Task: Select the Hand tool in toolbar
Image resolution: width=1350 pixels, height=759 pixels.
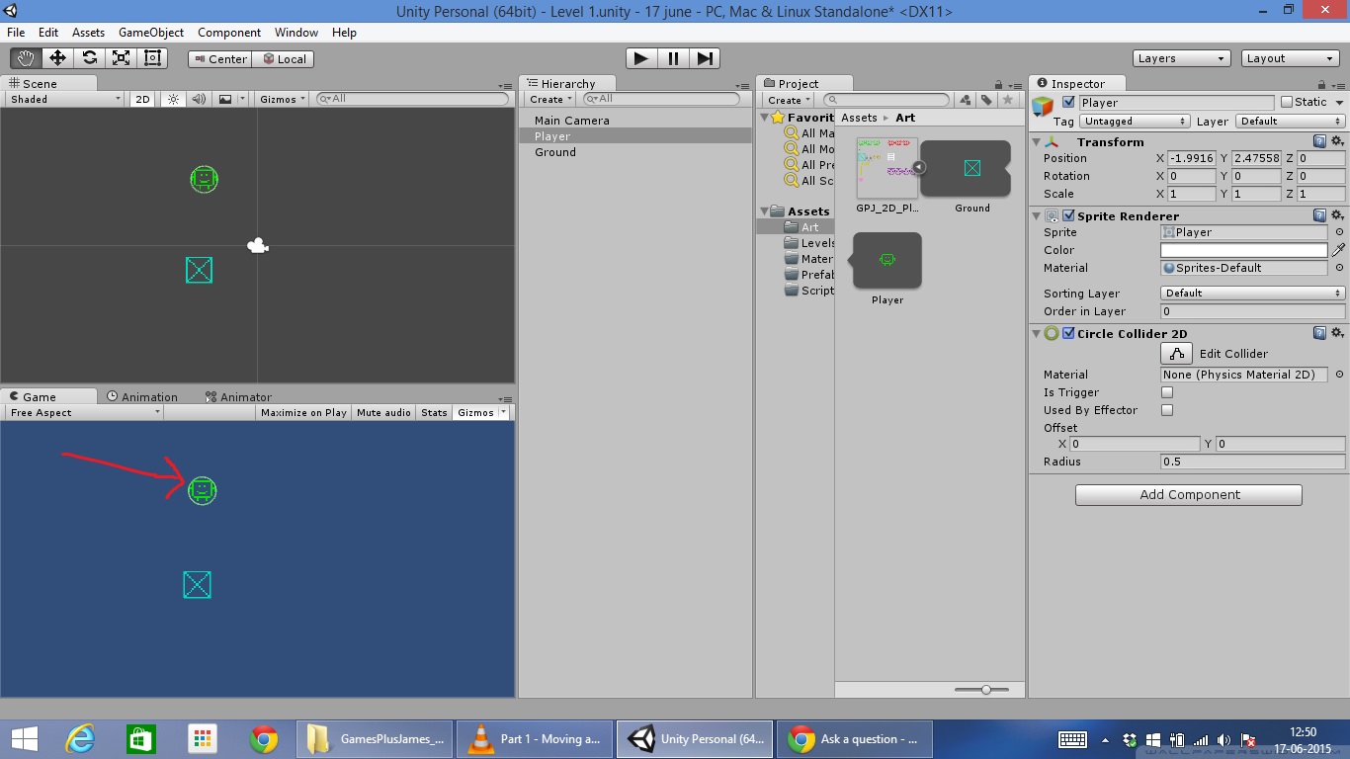Action: (26, 58)
